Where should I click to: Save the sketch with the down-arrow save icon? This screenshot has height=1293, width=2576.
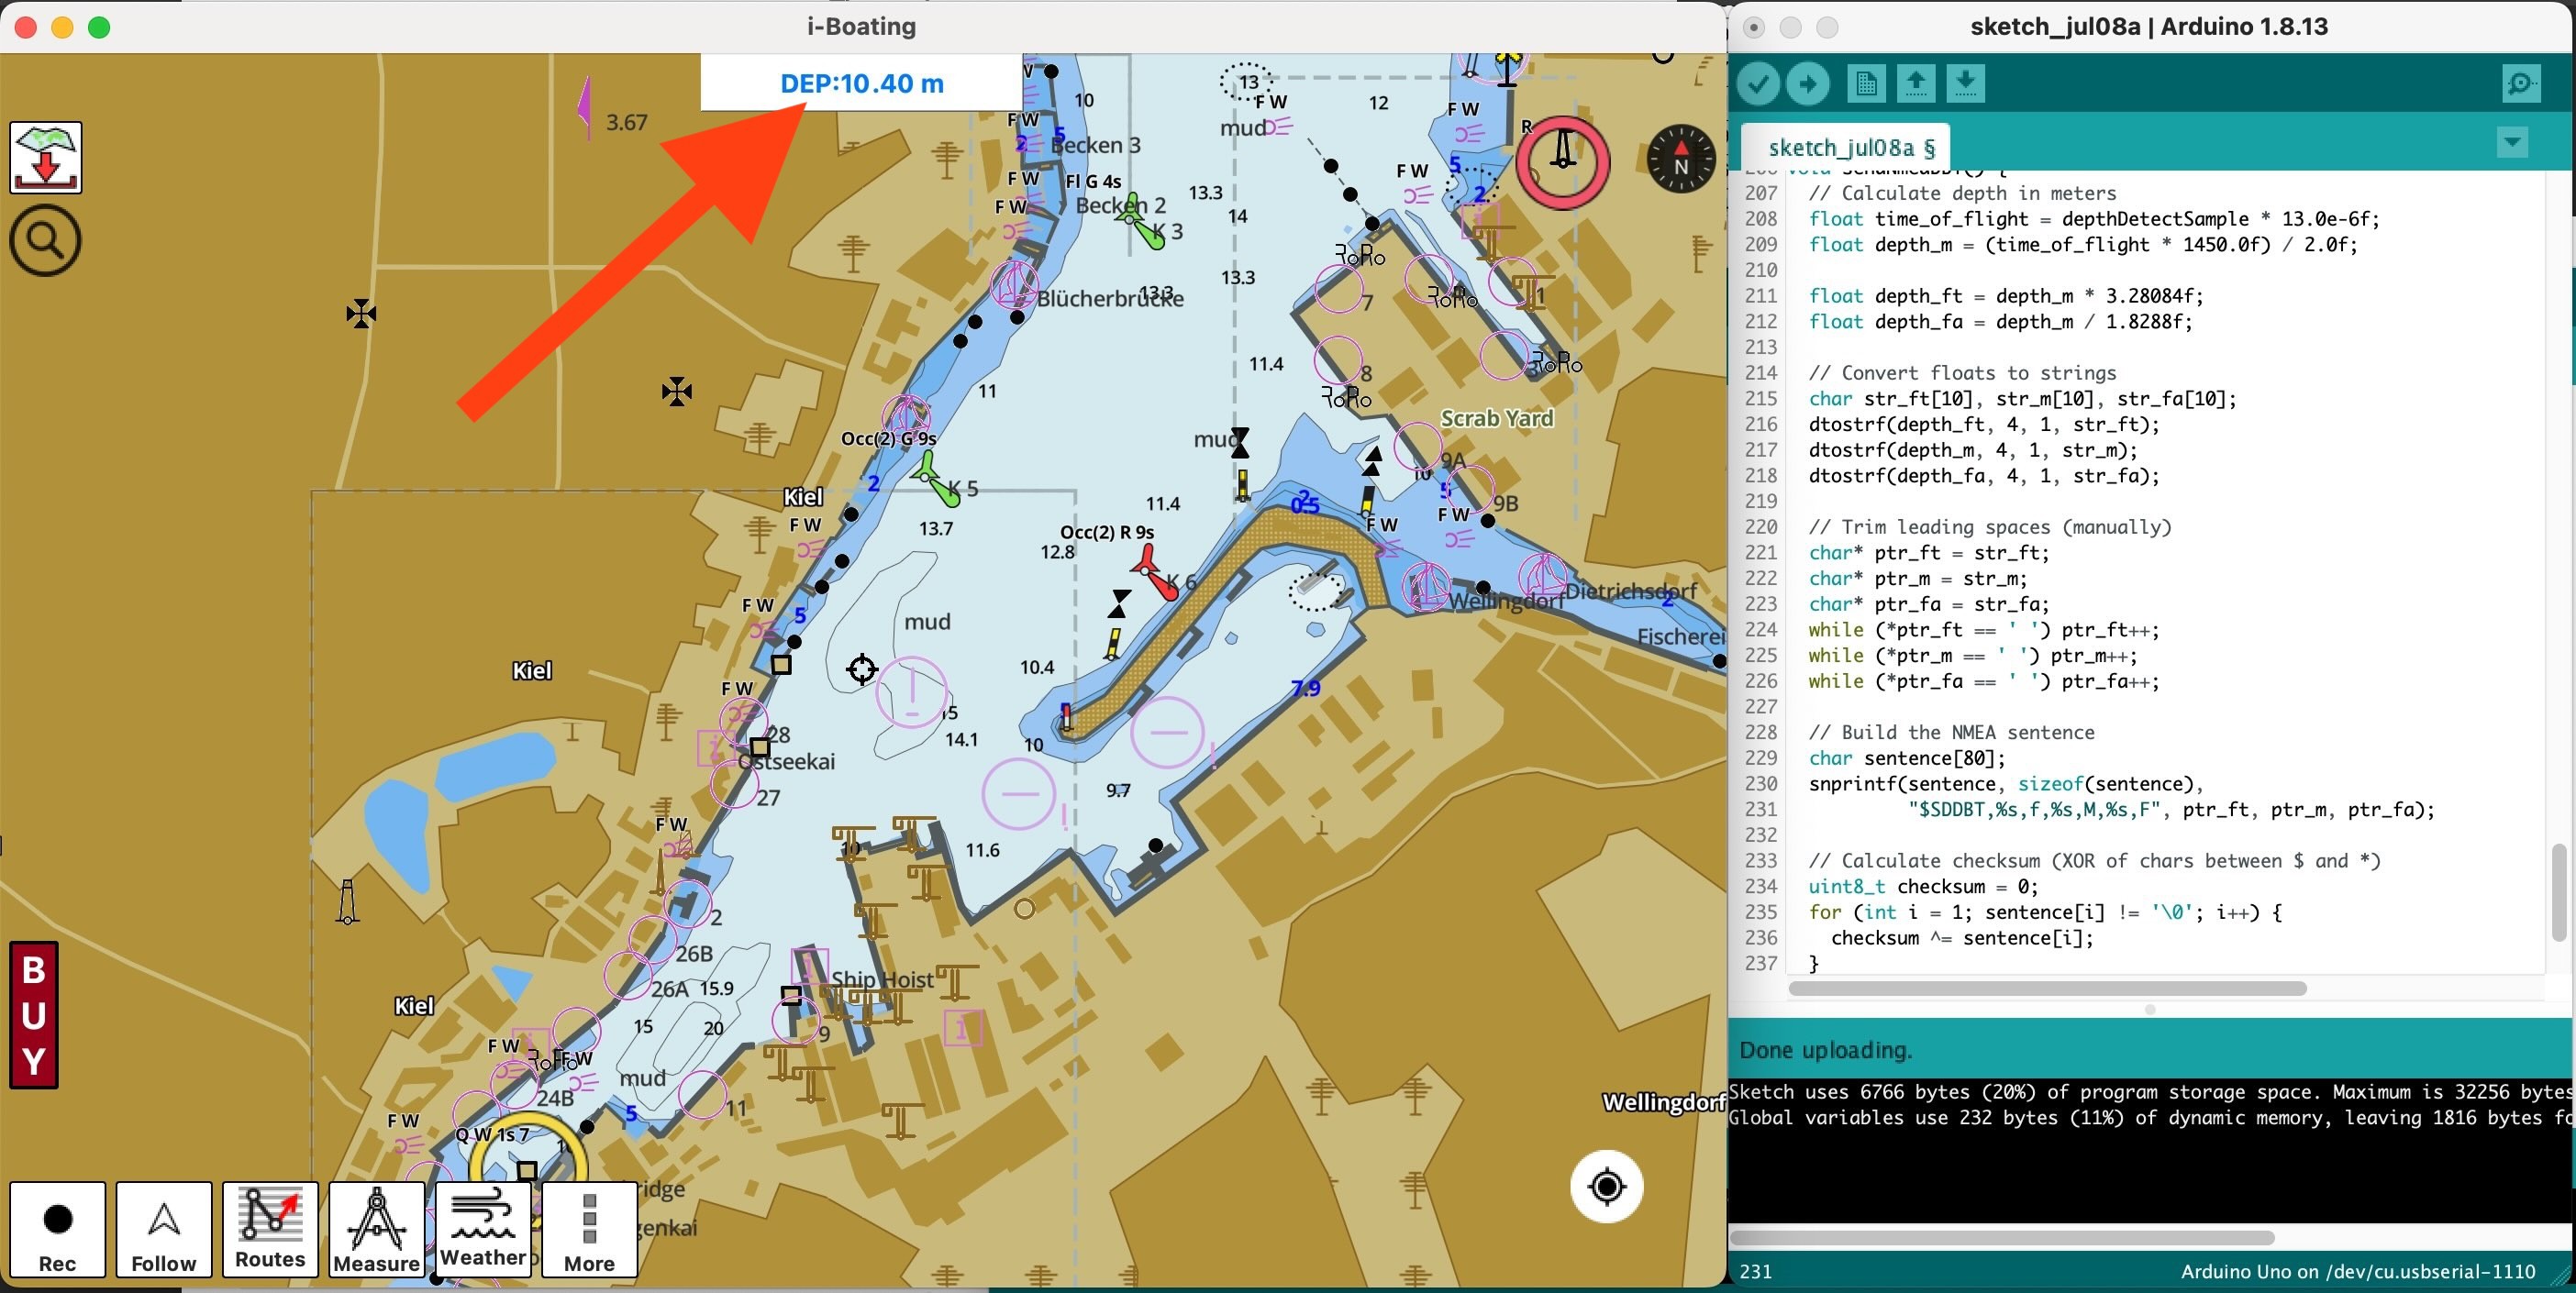pyautogui.click(x=1965, y=83)
